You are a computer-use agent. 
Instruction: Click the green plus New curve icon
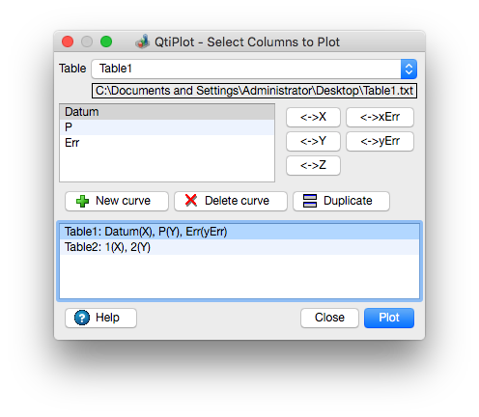click(82, 201)
